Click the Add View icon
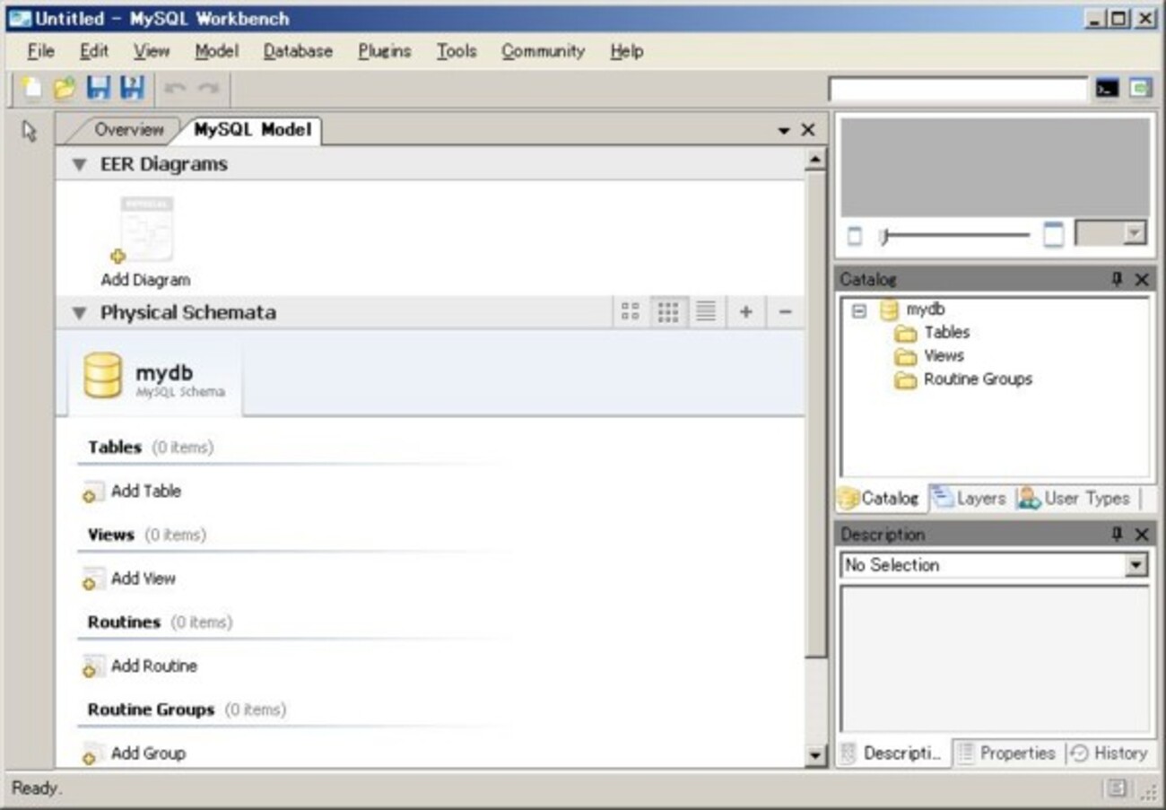Screen dimensions: 1166x810 pyautogui.click(x=93, y=579)
